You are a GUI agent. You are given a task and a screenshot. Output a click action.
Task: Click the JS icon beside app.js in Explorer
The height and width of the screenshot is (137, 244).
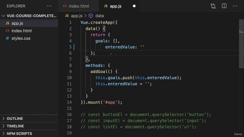(x=8, y=23)
